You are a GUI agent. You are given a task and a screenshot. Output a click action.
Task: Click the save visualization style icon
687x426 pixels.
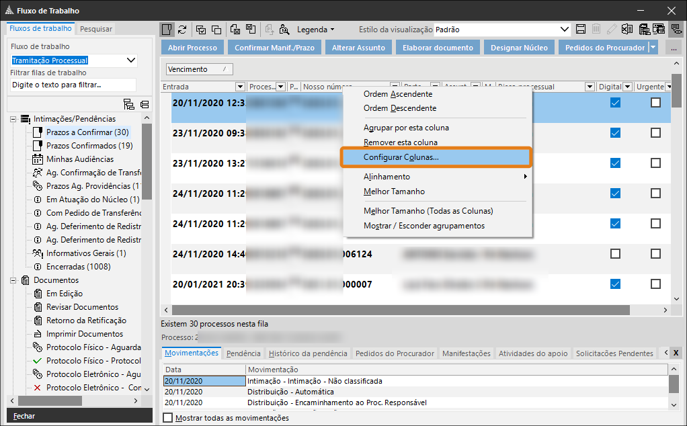[x=581, y=30]
